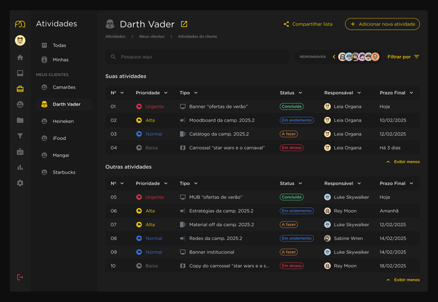
Task: Click the app logo in the sidebar
Action: 20,24
